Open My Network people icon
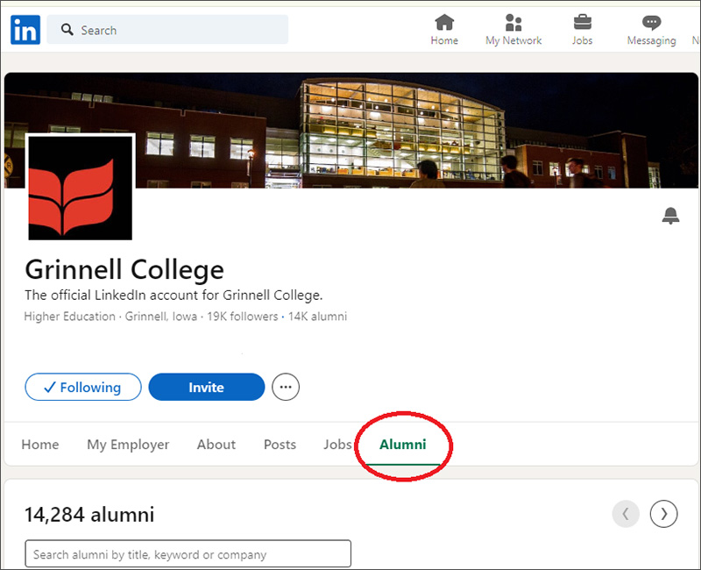 [513, 22]
